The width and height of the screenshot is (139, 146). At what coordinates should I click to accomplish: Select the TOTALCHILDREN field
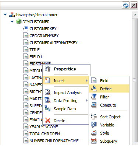point(44,134)
